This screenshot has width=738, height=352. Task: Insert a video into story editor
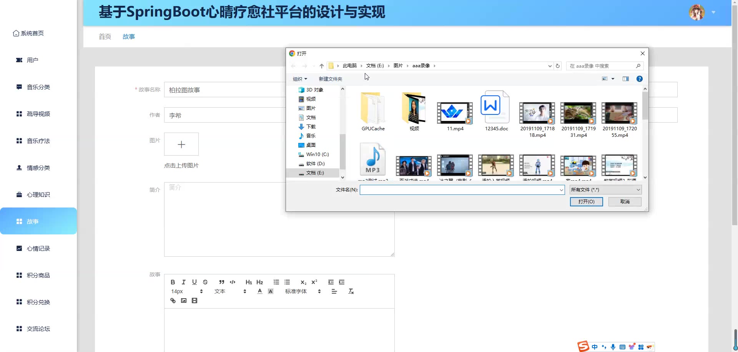194,301
